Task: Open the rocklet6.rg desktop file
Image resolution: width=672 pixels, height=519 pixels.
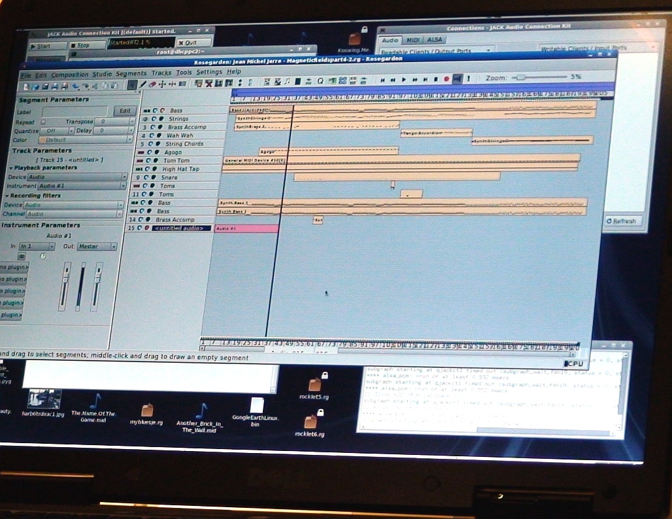Action: 310,424
